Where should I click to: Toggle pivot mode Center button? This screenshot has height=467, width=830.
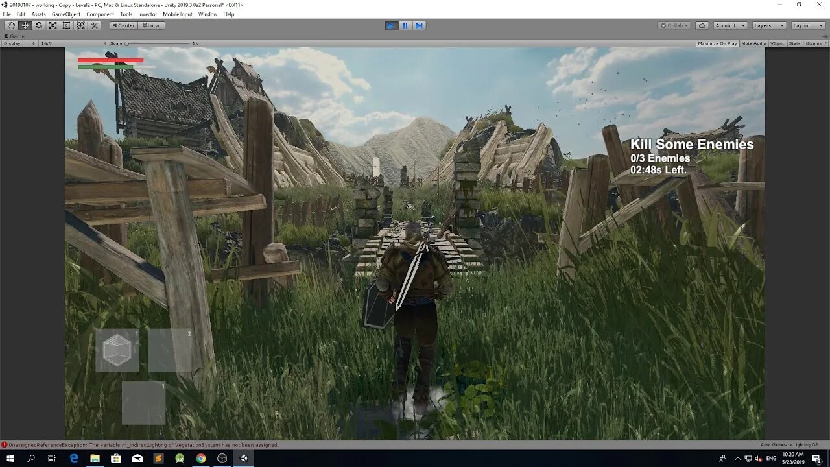coord(123,25)
